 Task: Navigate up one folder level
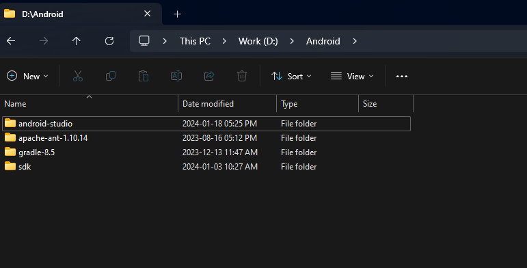(x=77, y=41)
